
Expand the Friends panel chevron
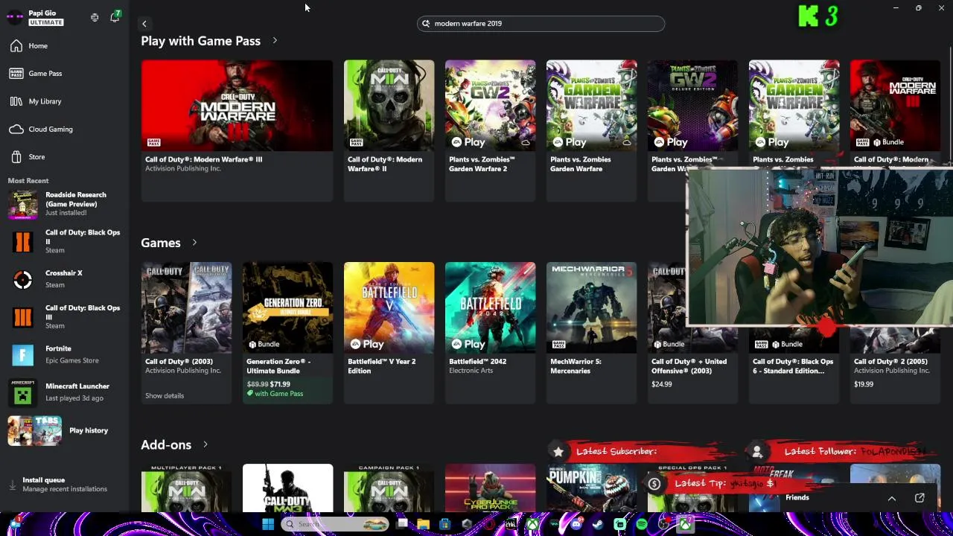[x=892, y=498]
